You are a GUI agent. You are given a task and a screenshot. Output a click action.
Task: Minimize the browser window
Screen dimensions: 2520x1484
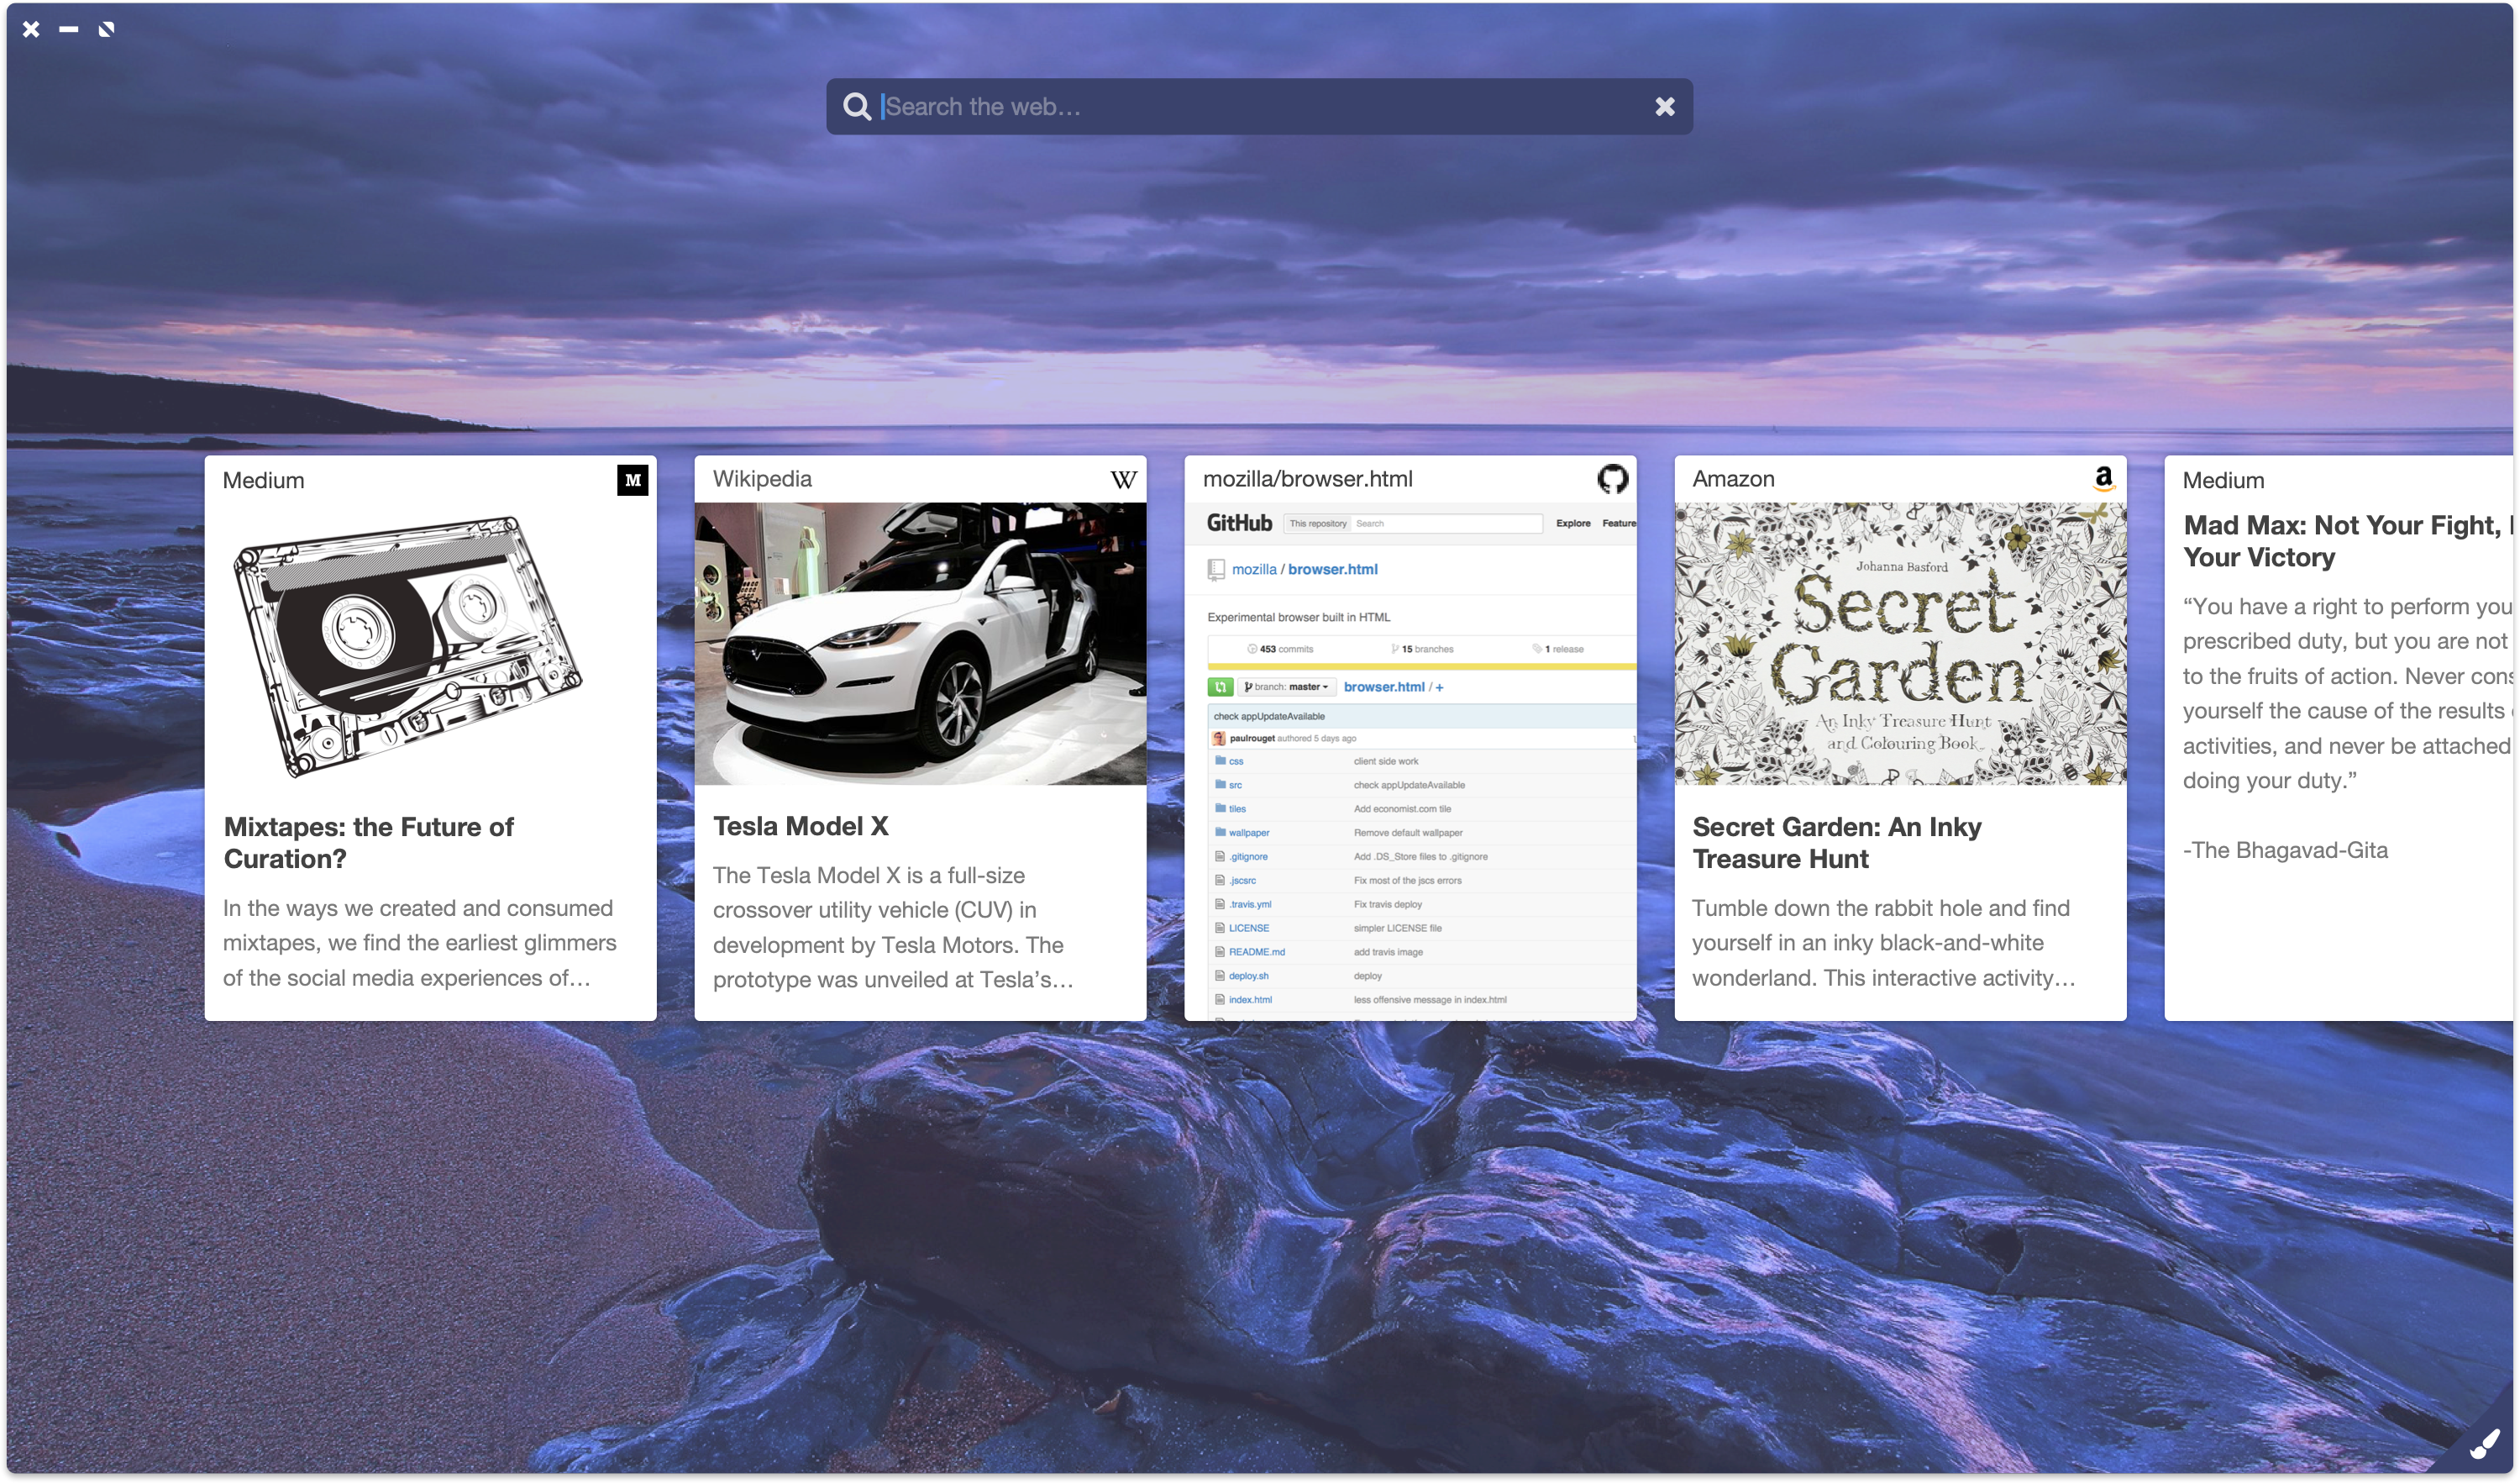[68, 29]
